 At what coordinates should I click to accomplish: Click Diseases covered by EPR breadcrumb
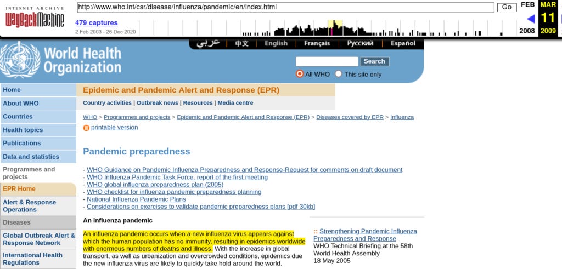coord(350,117)
